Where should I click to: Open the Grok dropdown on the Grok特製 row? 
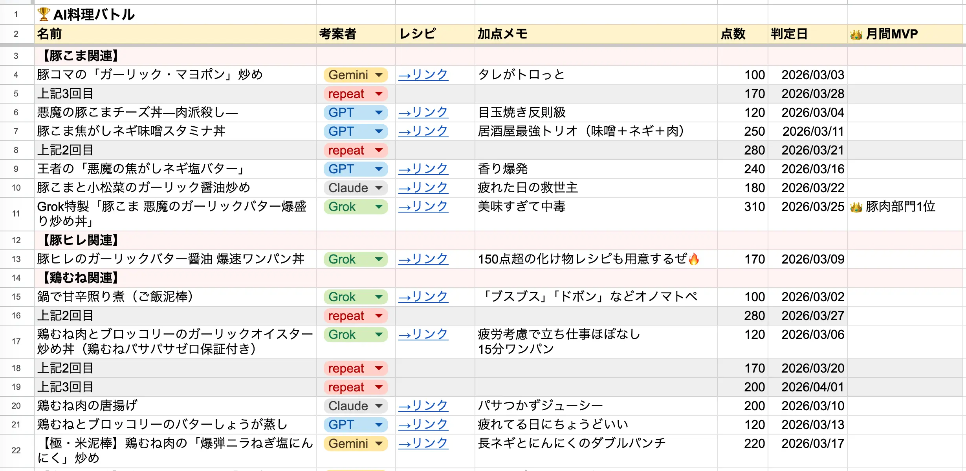tap(354, 207)
